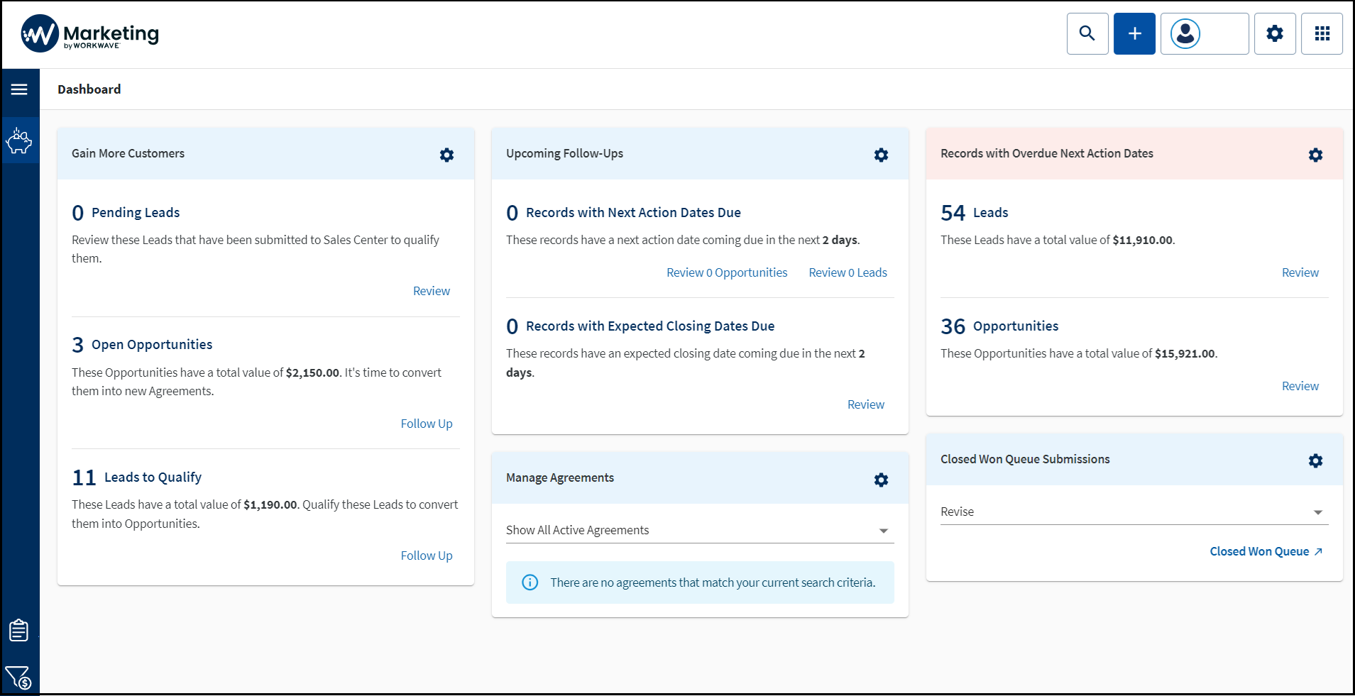Viewport: 1355px width, 696px height.
Task: Review records with expected closing dates
Action: 866,404
